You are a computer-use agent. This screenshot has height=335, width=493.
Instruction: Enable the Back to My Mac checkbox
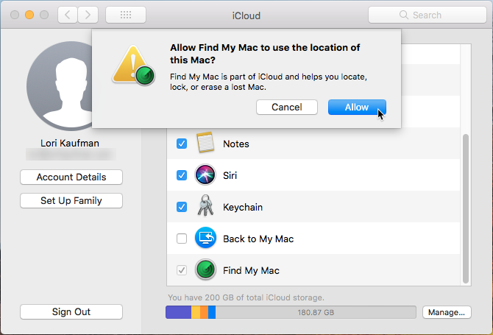[182, 239]
